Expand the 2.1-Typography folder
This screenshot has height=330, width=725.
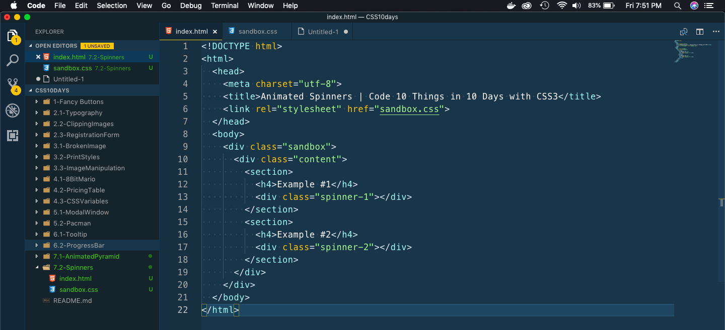pyautogui.click(x=37, y=113)
